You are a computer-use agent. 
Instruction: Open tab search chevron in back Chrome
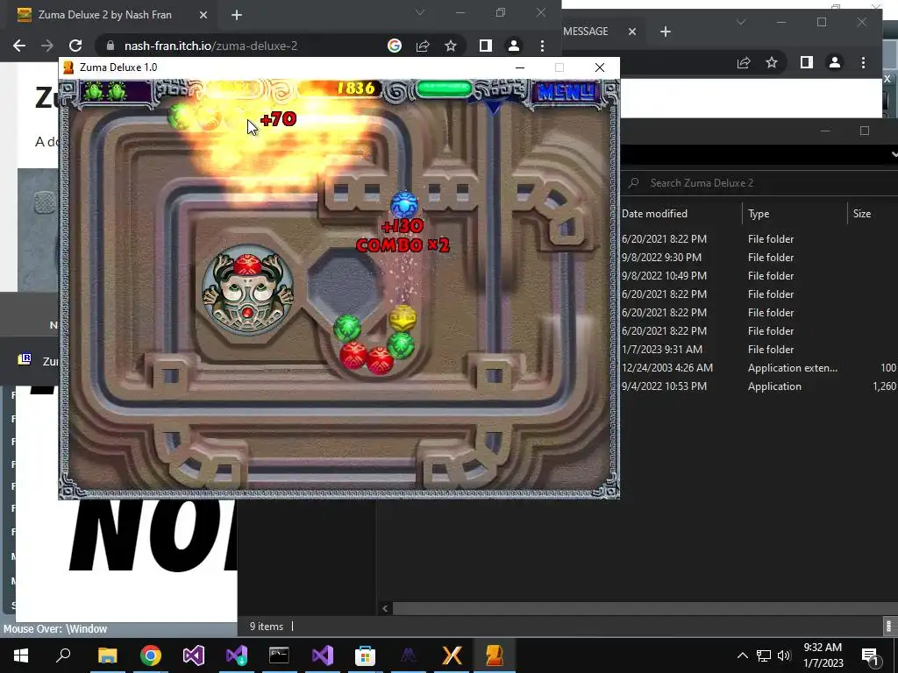pos(741,22)
